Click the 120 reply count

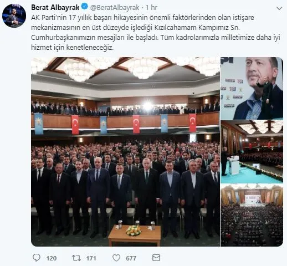coord(52,258)
